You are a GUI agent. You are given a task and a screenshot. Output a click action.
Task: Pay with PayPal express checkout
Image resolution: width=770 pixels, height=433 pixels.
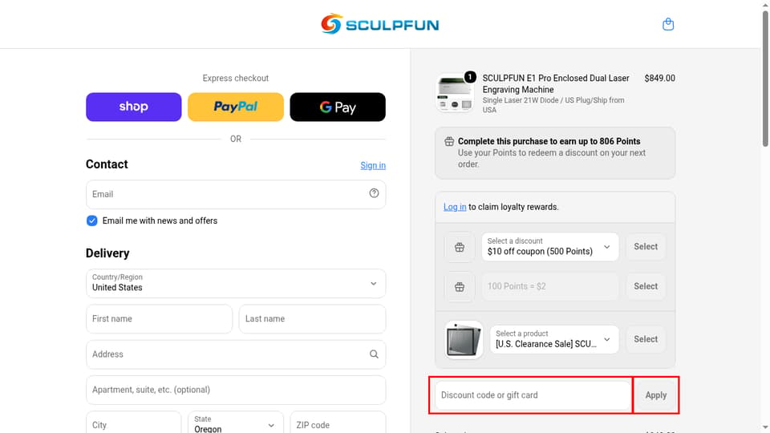[236, 107]
